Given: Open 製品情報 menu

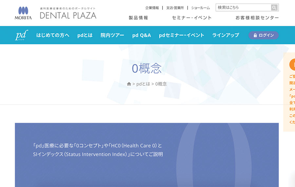Looking at the screenshot, I should click(x=138, y=18).
